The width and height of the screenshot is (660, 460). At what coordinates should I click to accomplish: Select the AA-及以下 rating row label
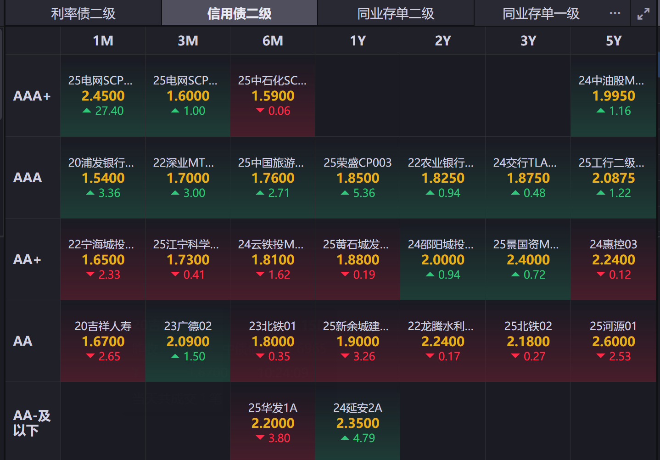[x=32, y=423]
